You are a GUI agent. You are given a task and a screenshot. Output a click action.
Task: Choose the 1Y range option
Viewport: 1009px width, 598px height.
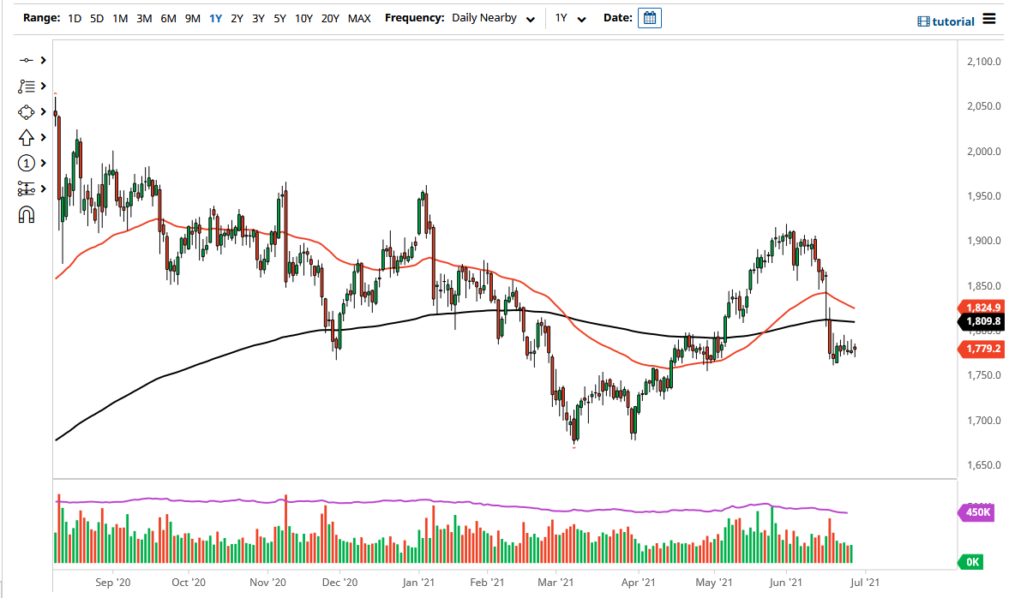point(215,19)
